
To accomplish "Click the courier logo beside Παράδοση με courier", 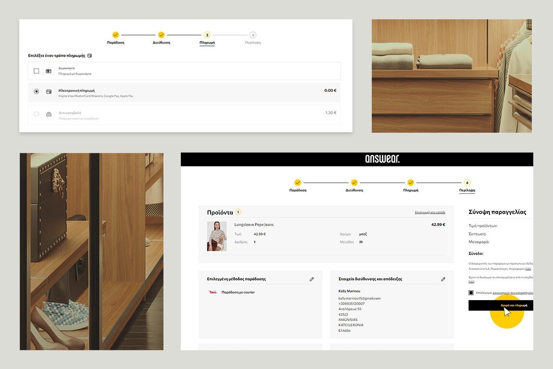I will (x=213, y=292).
